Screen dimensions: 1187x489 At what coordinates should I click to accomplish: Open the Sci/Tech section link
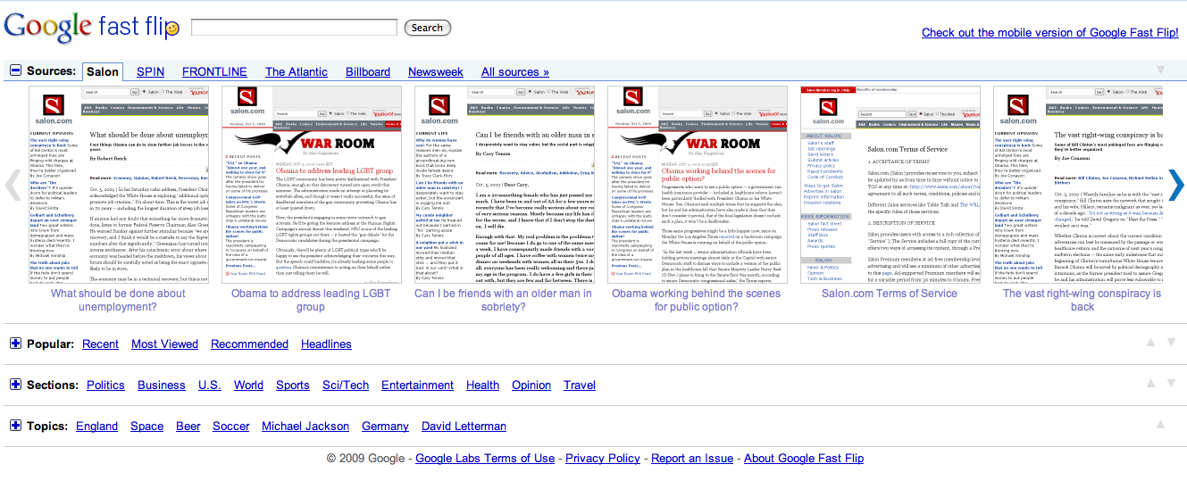click(x=345, y=385)
